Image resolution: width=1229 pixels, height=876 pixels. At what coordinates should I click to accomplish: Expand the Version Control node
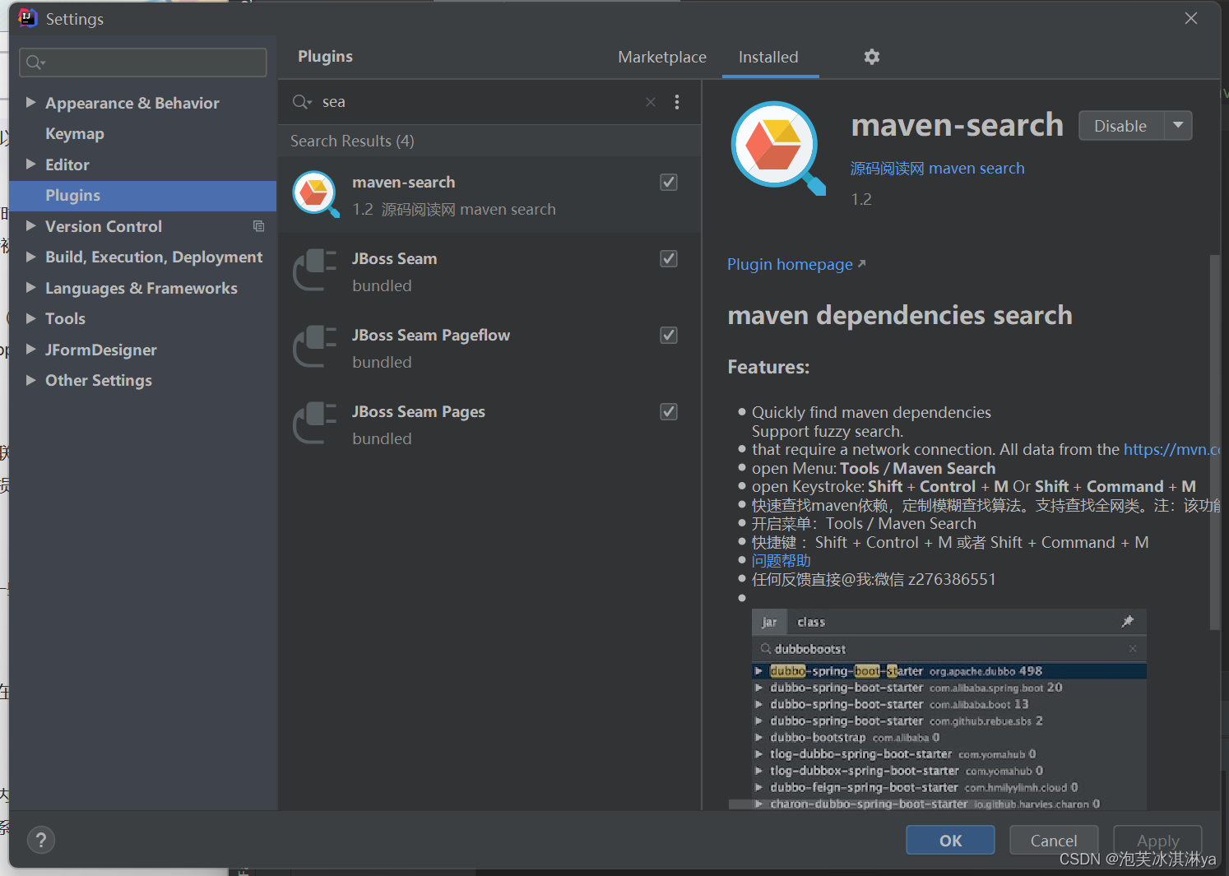[x=30, y=226]
